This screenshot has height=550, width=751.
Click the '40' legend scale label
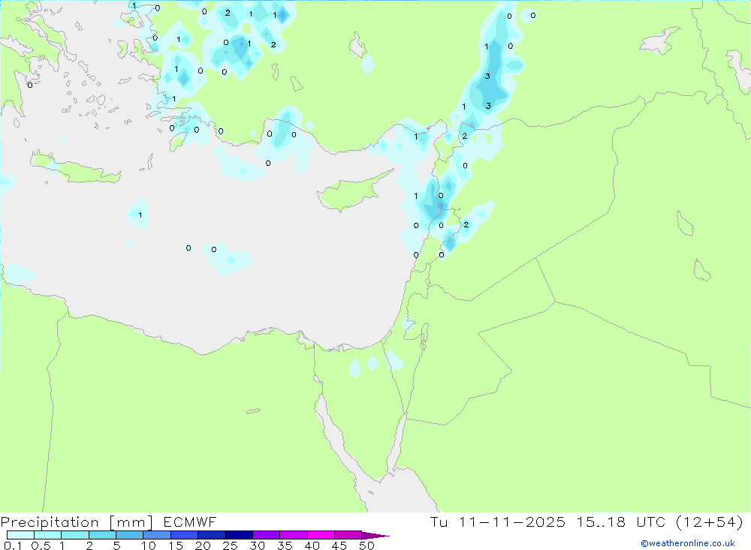tap(312, 545)
